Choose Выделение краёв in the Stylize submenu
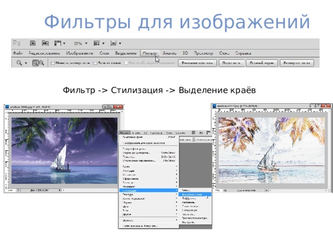This screenshot has width=333, height=250. coord(195,194)
